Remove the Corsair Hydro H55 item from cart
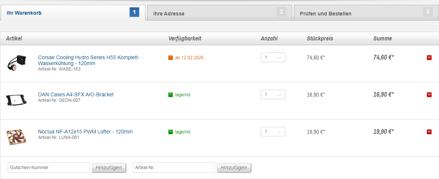Screen dimensions: 439x179 click(429, 58)
